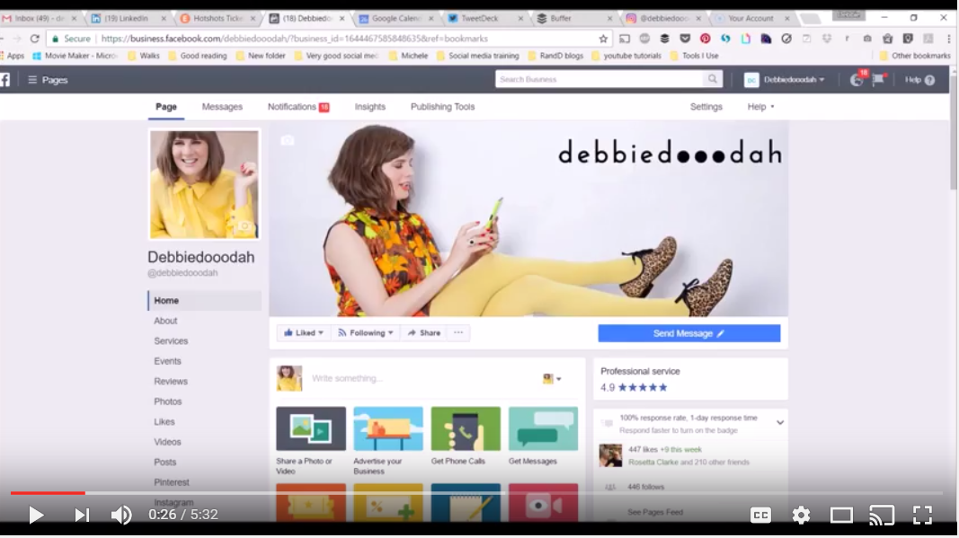Screen dimensions: 959x538
Task: Expand the response rate badge chevron
Action: point(780,422)
